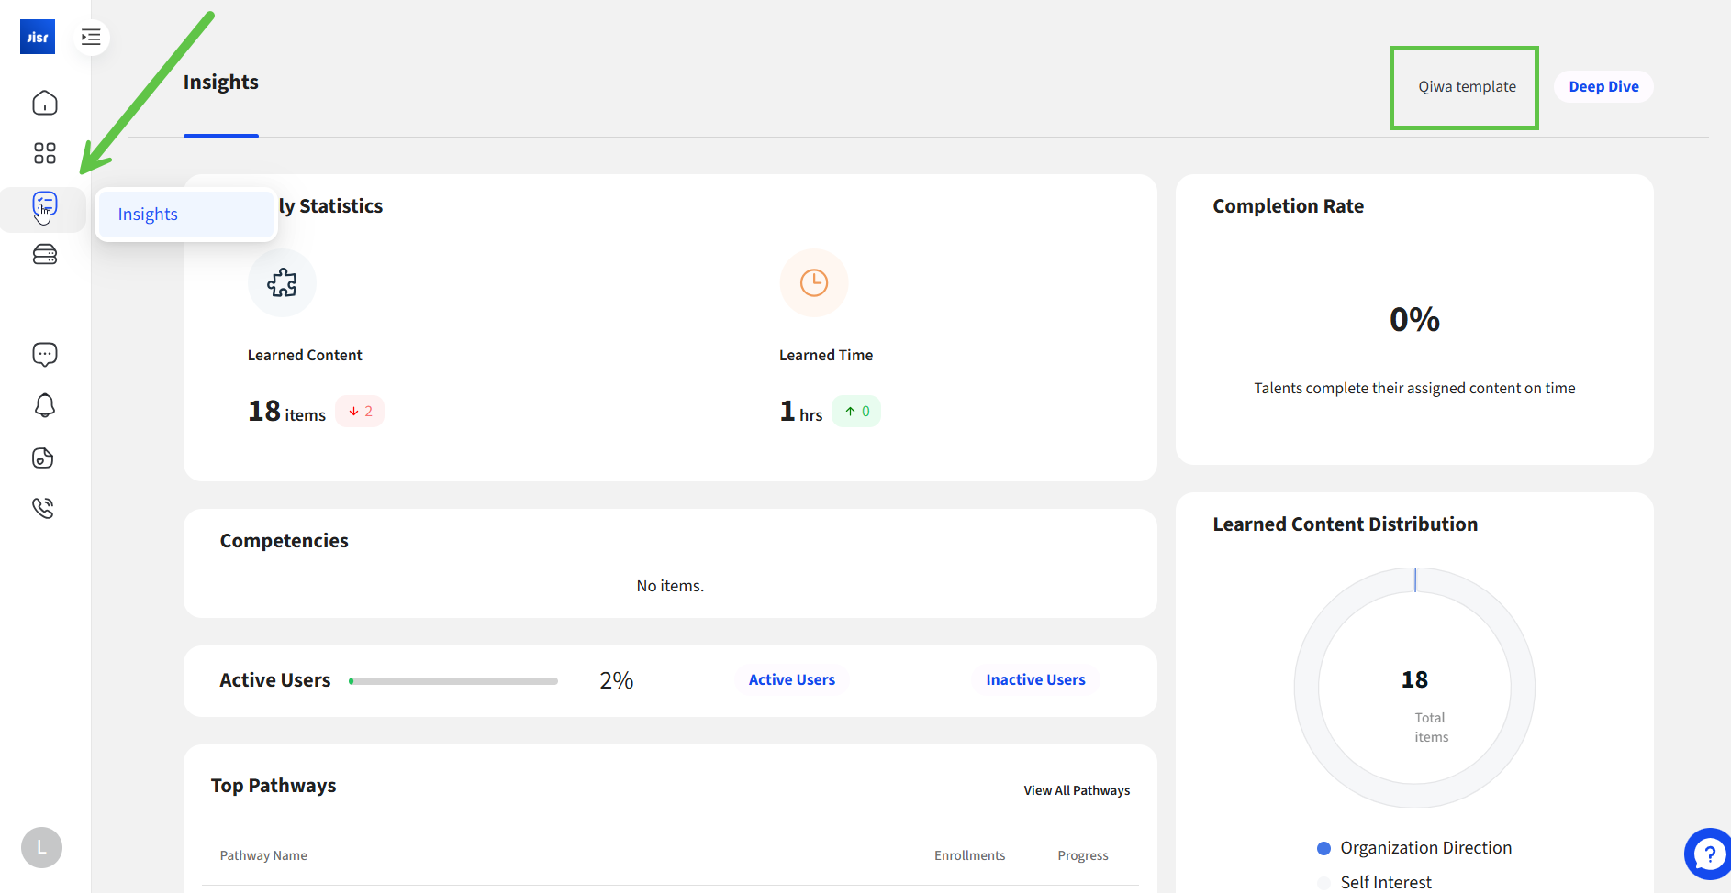
Task: Click the Active Users progress bar
Action: pos(453,681)
